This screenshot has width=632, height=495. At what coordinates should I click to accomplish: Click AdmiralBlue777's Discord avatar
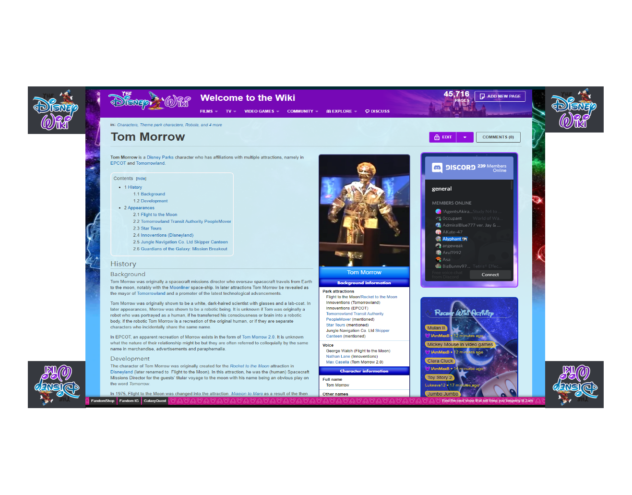438,225
